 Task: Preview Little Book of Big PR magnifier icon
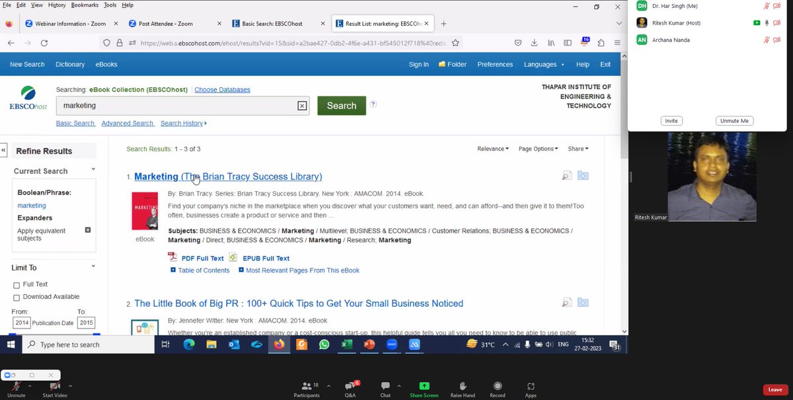click(566, 303)
